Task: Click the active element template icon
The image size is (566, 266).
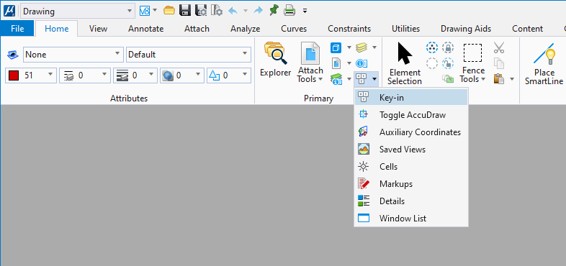Action: pos(13,55)
